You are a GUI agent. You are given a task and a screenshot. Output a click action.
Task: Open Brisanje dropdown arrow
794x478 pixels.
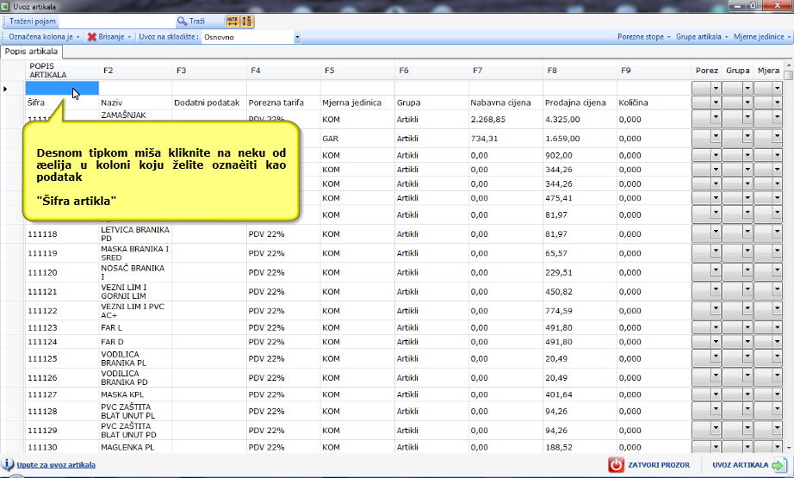coord(130,37)
